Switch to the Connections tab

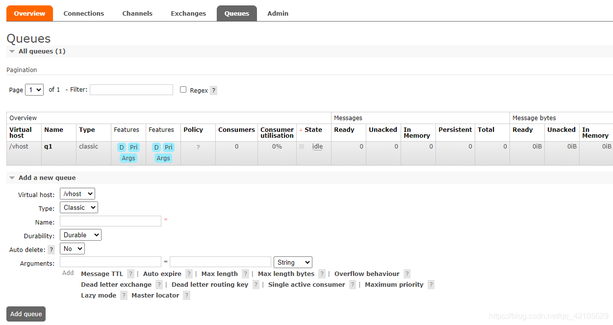(x=84, y=14)
